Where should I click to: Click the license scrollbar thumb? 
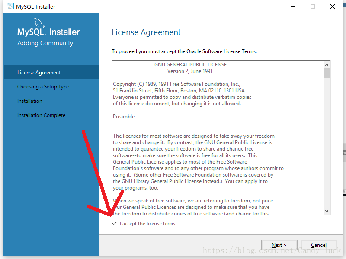tap(327, 73)
